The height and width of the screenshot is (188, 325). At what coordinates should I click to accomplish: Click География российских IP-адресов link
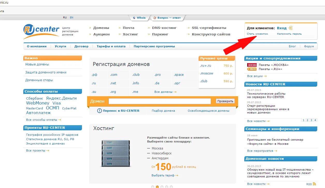click(x=52, y=135)
